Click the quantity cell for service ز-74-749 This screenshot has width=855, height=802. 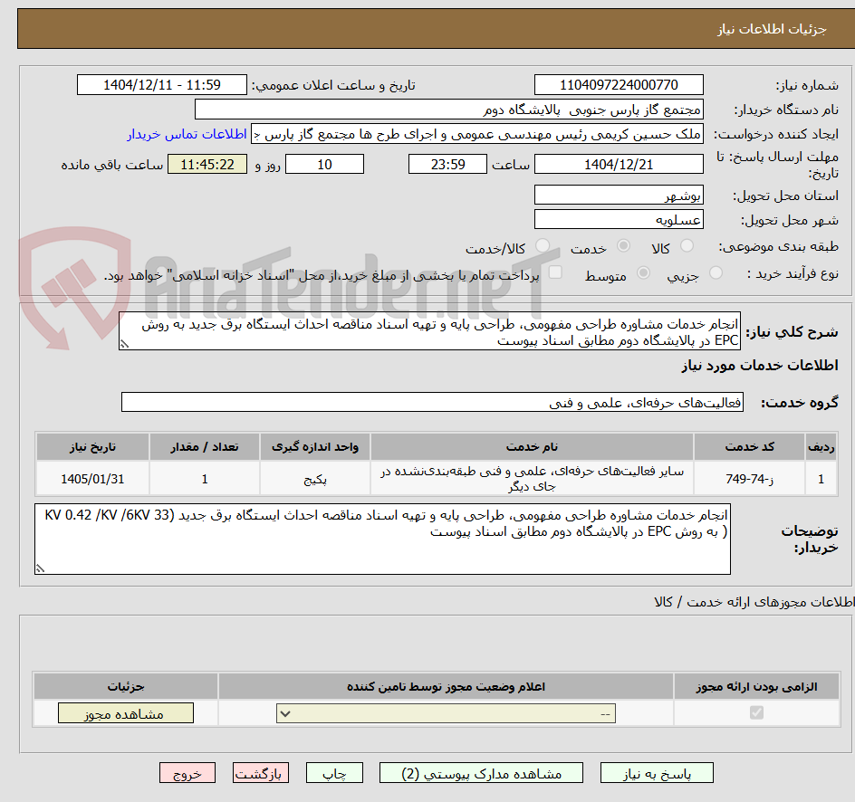(205, 479)
